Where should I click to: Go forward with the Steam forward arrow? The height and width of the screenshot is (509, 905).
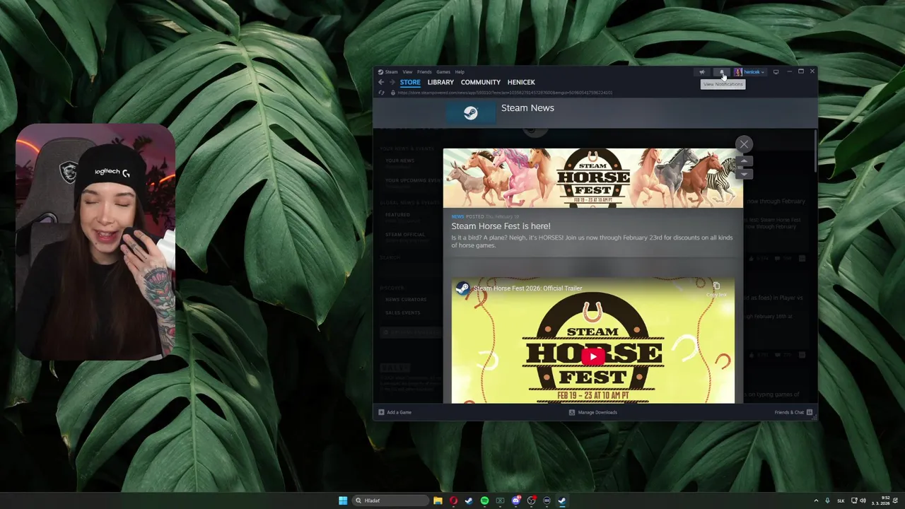392,82
